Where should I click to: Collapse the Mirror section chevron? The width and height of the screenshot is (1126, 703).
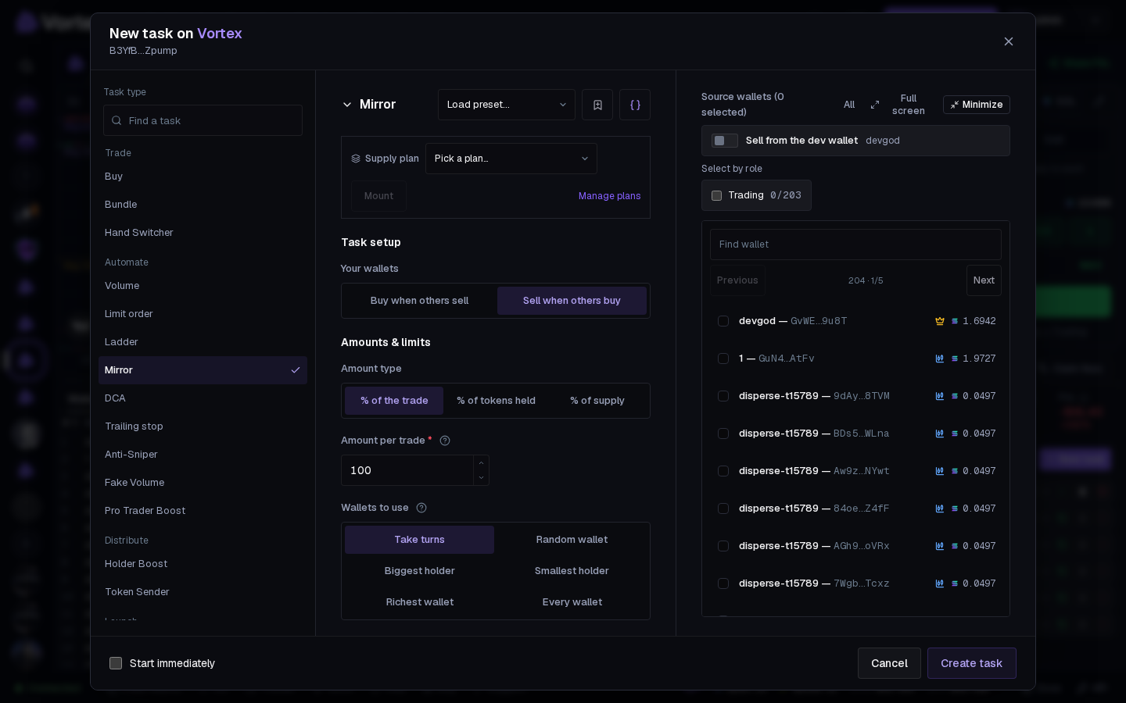[347, 105]
